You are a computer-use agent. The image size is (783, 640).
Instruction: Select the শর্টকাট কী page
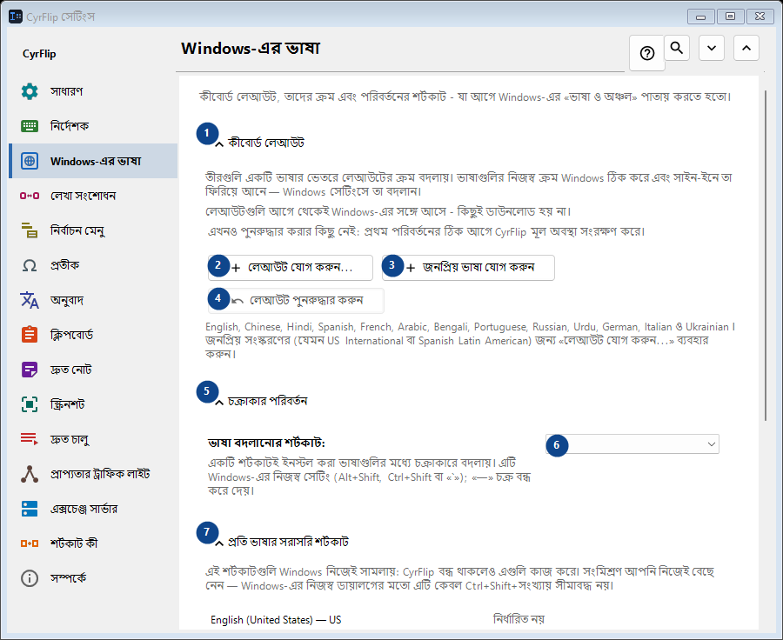pos(93,543)
